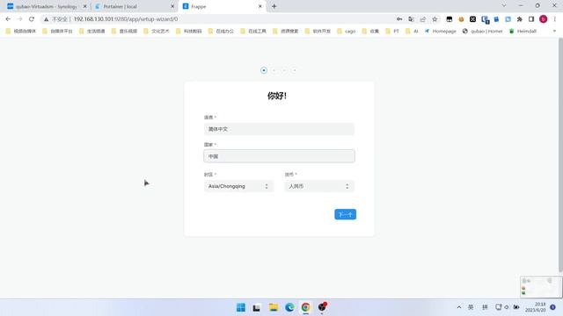Switch to the Portainer | local tab
The height and width of the screenshot is (316, 563).
(134, 6)
